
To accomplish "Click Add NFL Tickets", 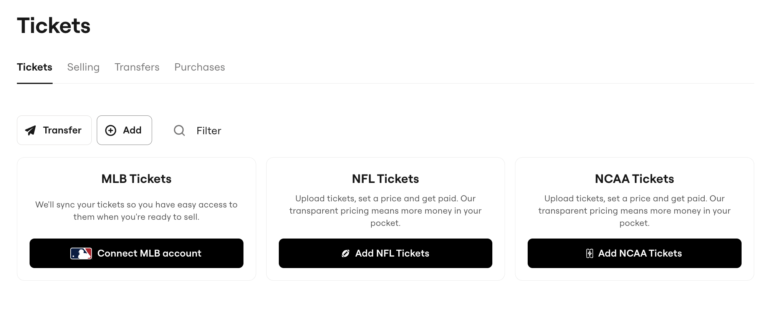I will tap(385, 253).
